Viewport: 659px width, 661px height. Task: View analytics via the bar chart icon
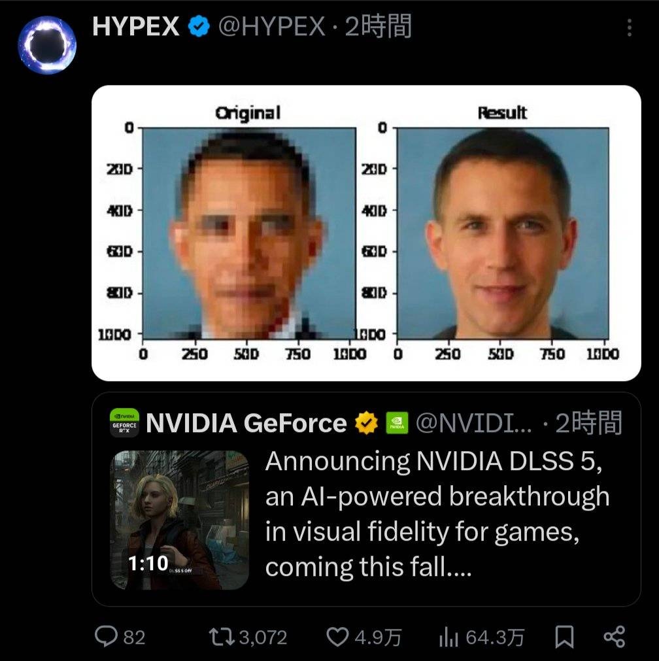click(x=448, y=637)
